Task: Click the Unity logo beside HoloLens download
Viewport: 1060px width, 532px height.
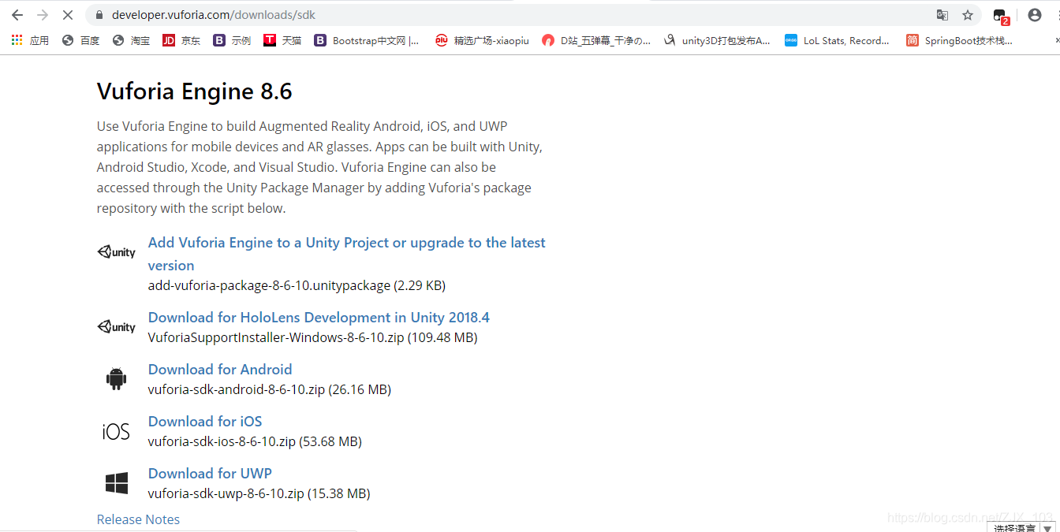Action: point(117,326)
